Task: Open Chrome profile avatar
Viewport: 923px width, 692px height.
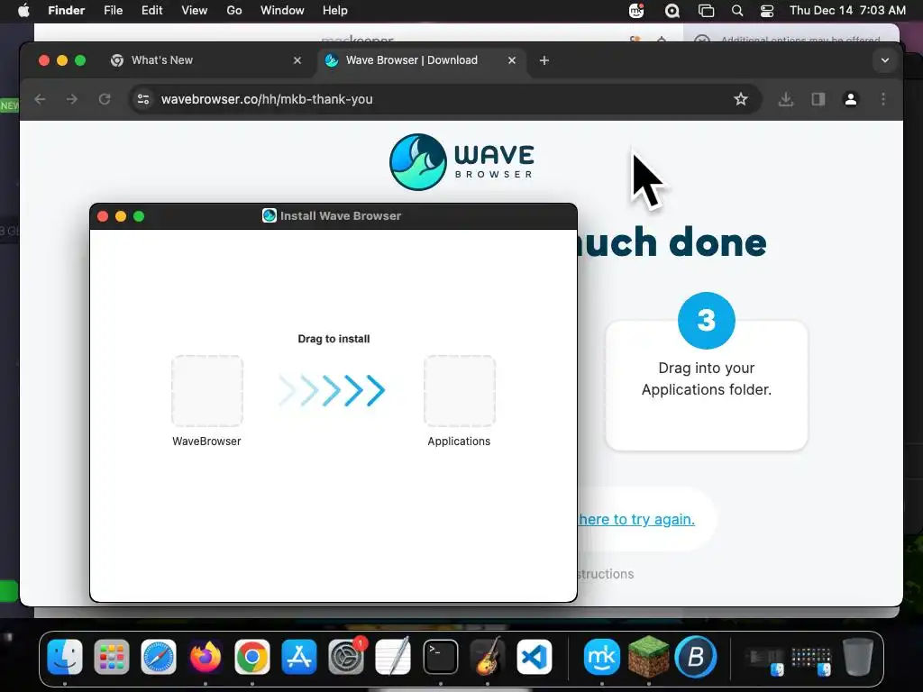Action: (x=851, y=99)
